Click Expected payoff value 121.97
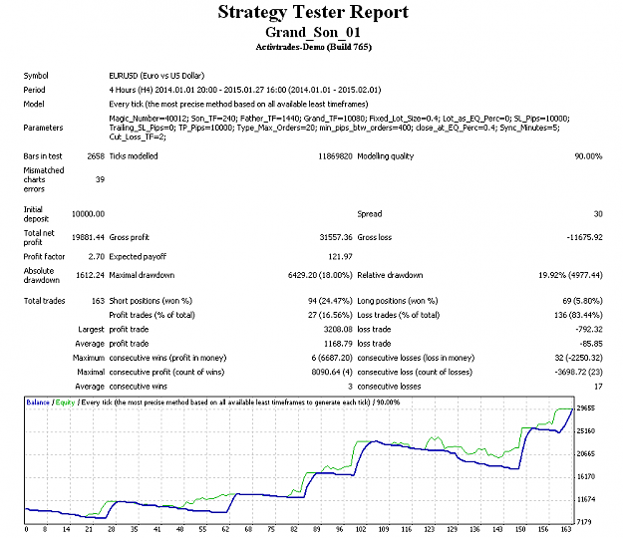 pos(340,256)
